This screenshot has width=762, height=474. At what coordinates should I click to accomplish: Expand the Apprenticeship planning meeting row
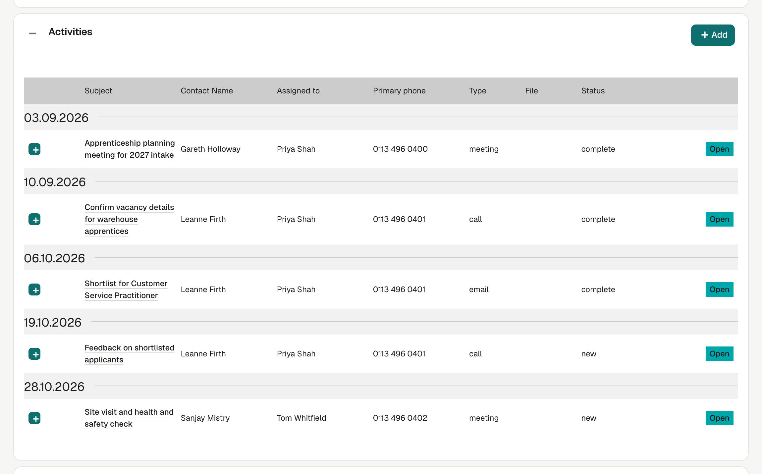(34, 149)
